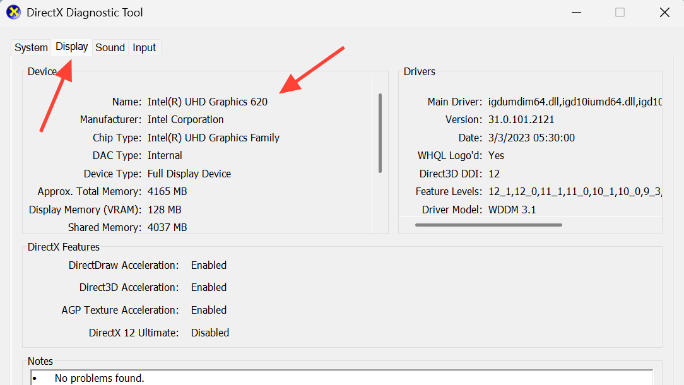Go to the Input tab
This screenshot has height=385, width=684.
pyautogui.click(x=144, y=47)
